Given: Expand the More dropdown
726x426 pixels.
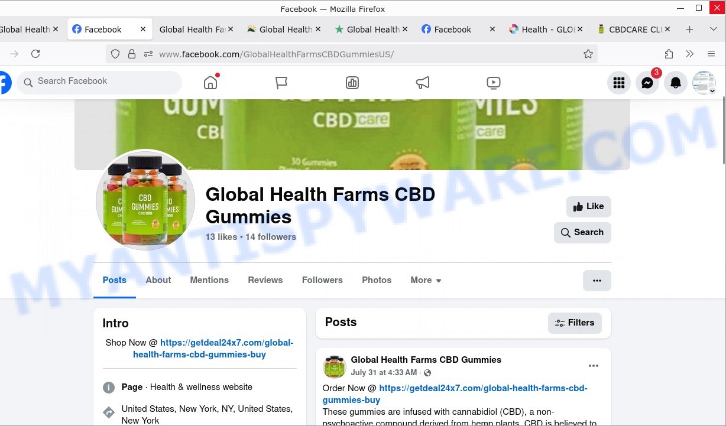Looking at the screenshot, I should coord(426,280).
